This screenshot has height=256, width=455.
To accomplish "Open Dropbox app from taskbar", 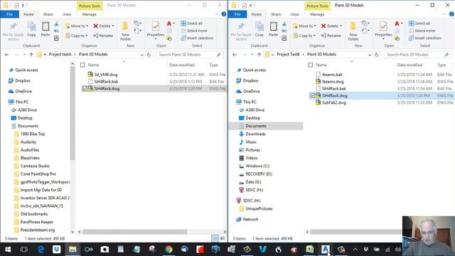I will (x=57, y=249).
